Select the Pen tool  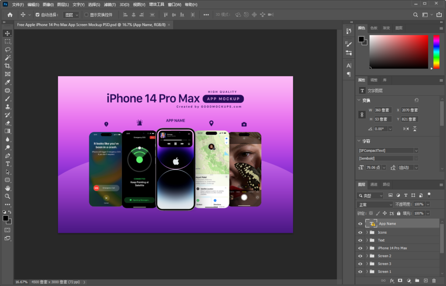(x=7, y=156)
